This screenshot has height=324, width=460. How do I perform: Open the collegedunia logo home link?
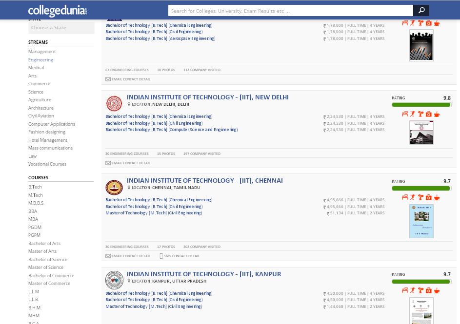pyautogui.click(x=58, y=11)
